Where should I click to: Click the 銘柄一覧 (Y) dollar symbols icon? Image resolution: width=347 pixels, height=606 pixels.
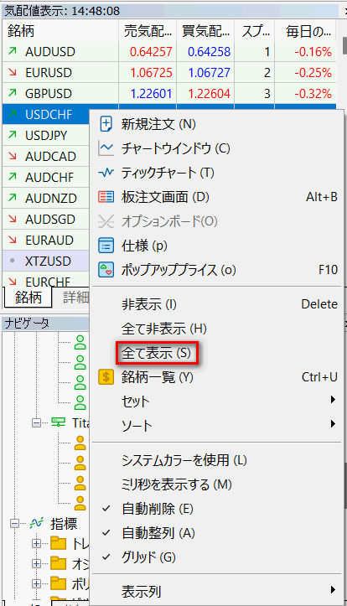pyautogui.click(x=106, y=376)
